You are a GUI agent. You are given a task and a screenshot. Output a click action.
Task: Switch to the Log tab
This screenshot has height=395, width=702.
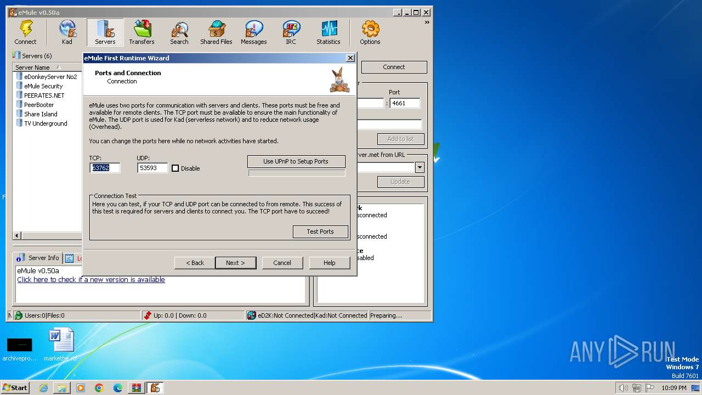tap(73, 258)
